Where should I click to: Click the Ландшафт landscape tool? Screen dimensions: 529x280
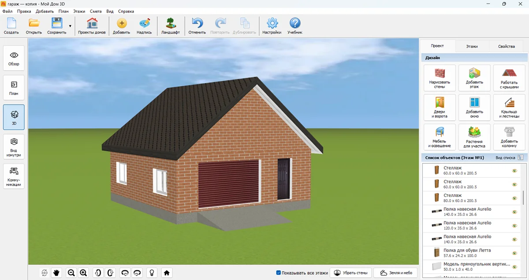(x=170, y=26)
